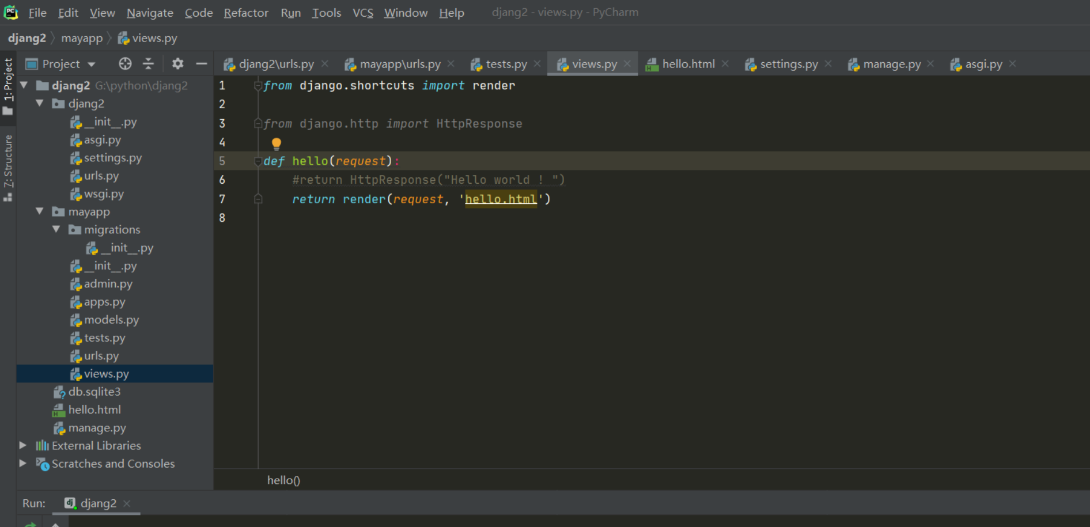Close the djang2 Run tab
This screenshot has width=1090, height=527.
(x=127, y=503)
